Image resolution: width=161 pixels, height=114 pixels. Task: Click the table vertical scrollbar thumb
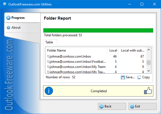(x=148, y=62)
